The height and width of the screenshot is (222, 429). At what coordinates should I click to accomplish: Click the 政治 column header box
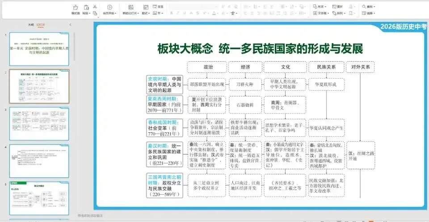tap(207, 67)
